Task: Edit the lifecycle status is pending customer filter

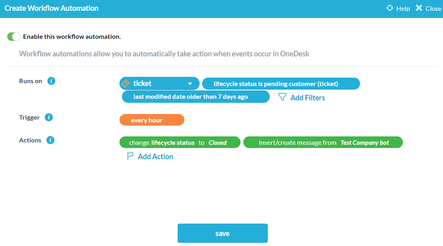Action: point(281,84)
